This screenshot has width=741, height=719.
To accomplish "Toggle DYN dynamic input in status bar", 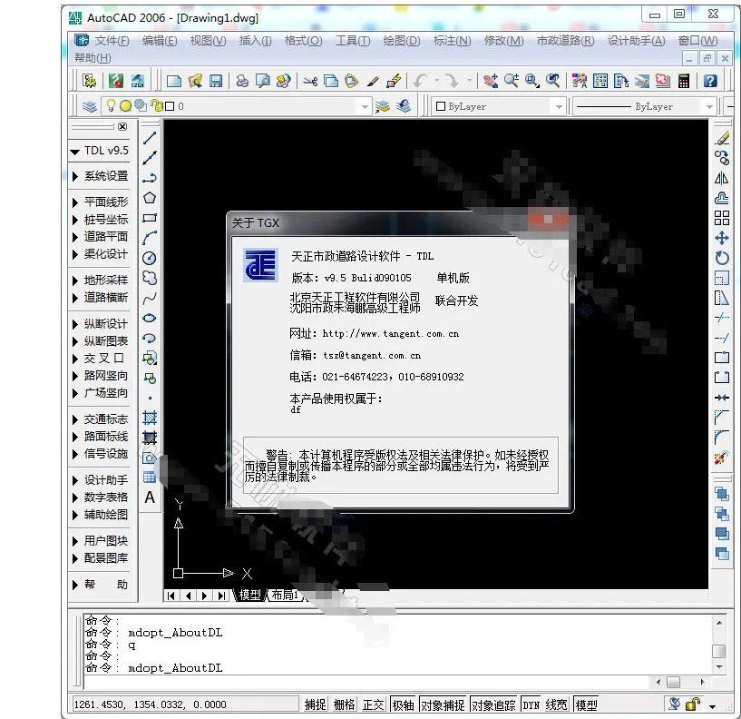I will 531,704.
